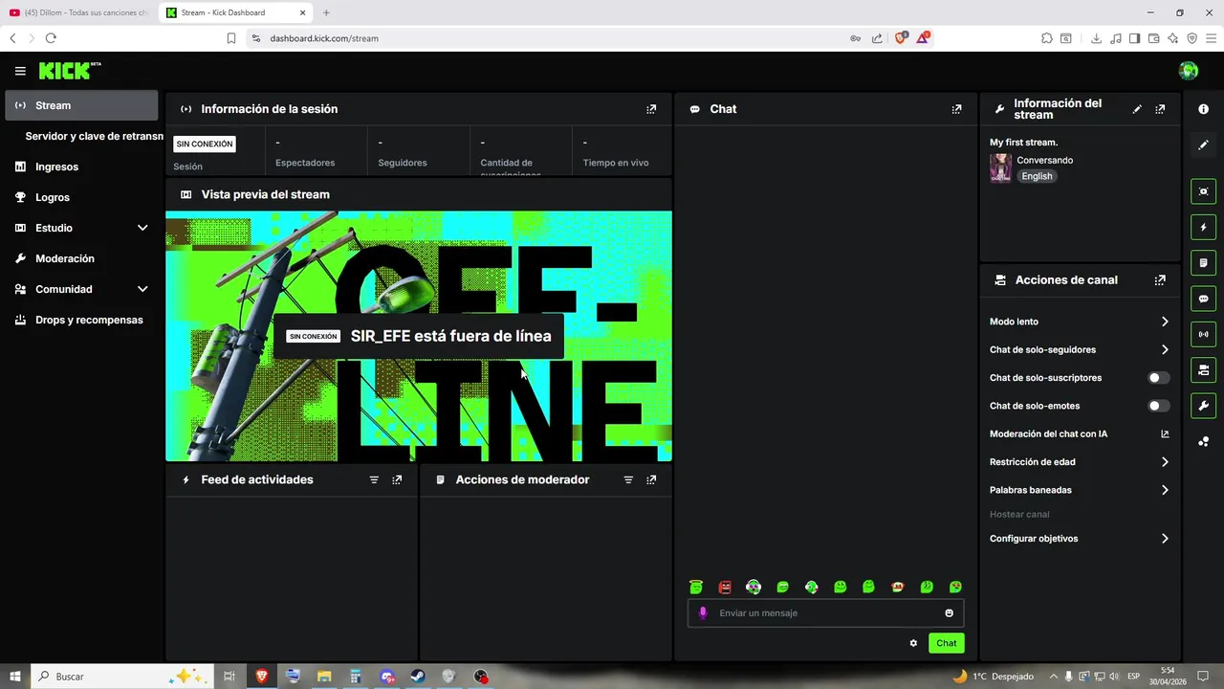Click the info icon in the right rail
Image resolution: width=1224 pixels, height=689 pixels.
coord(1204,109)
